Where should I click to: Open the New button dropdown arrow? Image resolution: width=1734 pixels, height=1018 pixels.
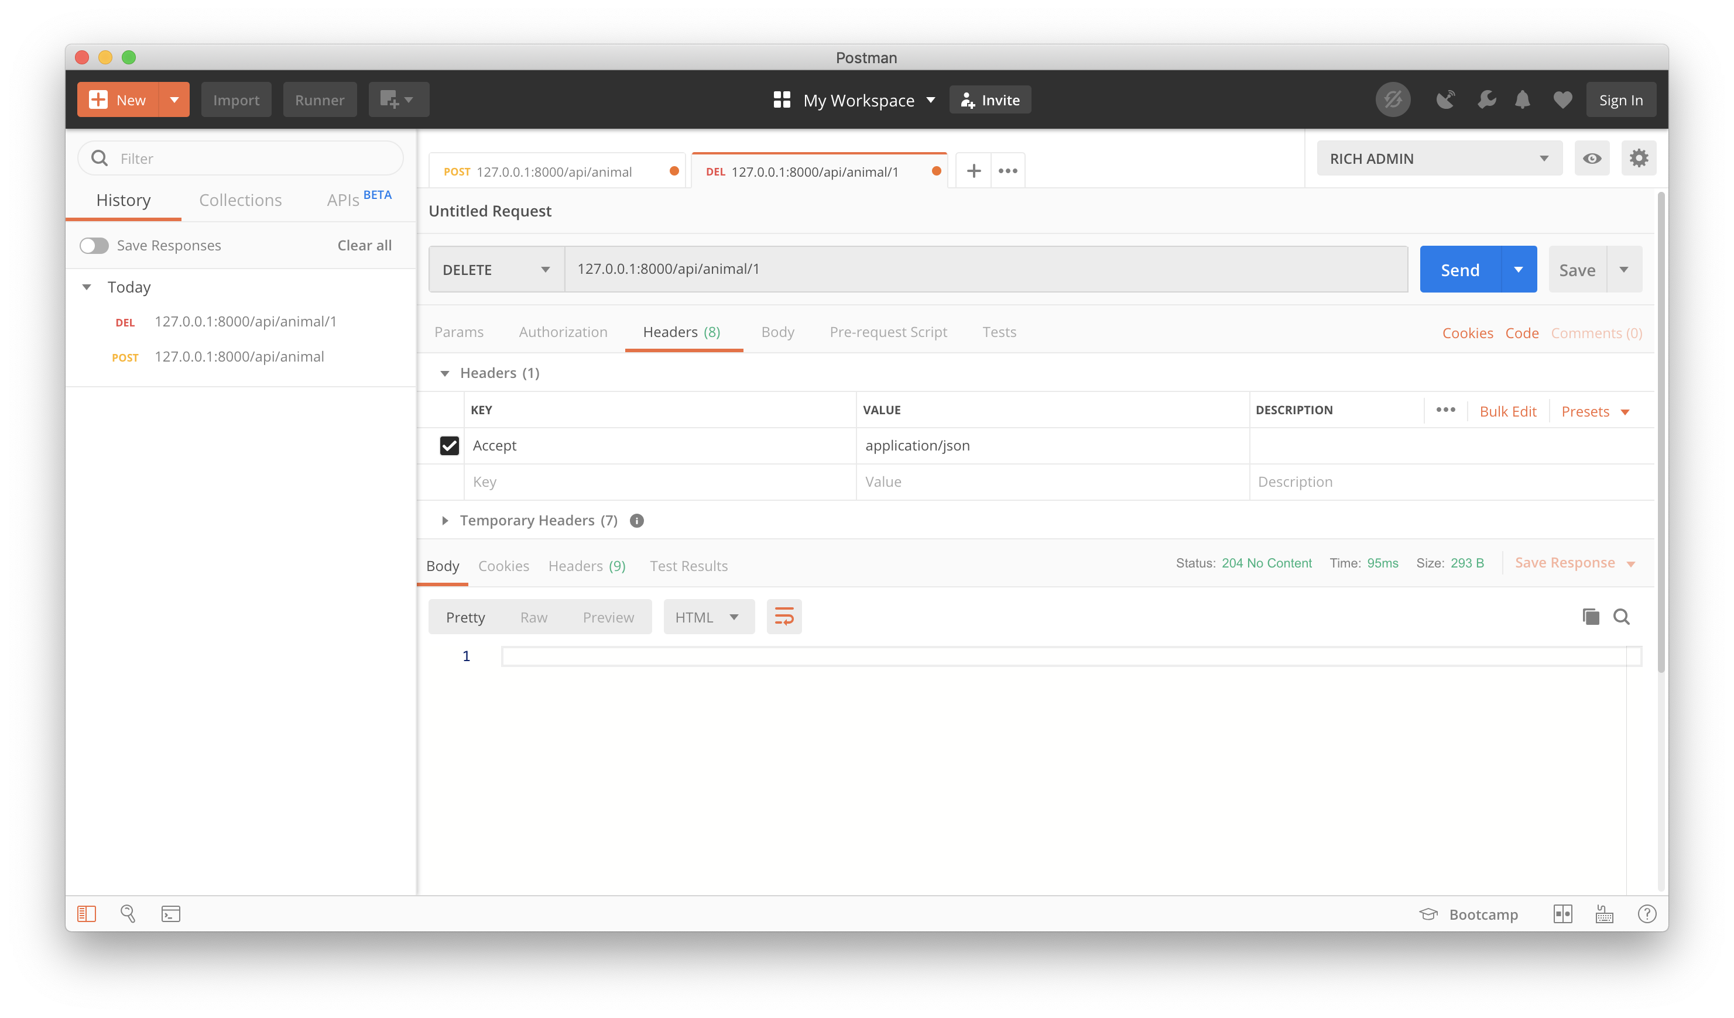tap(174, 99)
